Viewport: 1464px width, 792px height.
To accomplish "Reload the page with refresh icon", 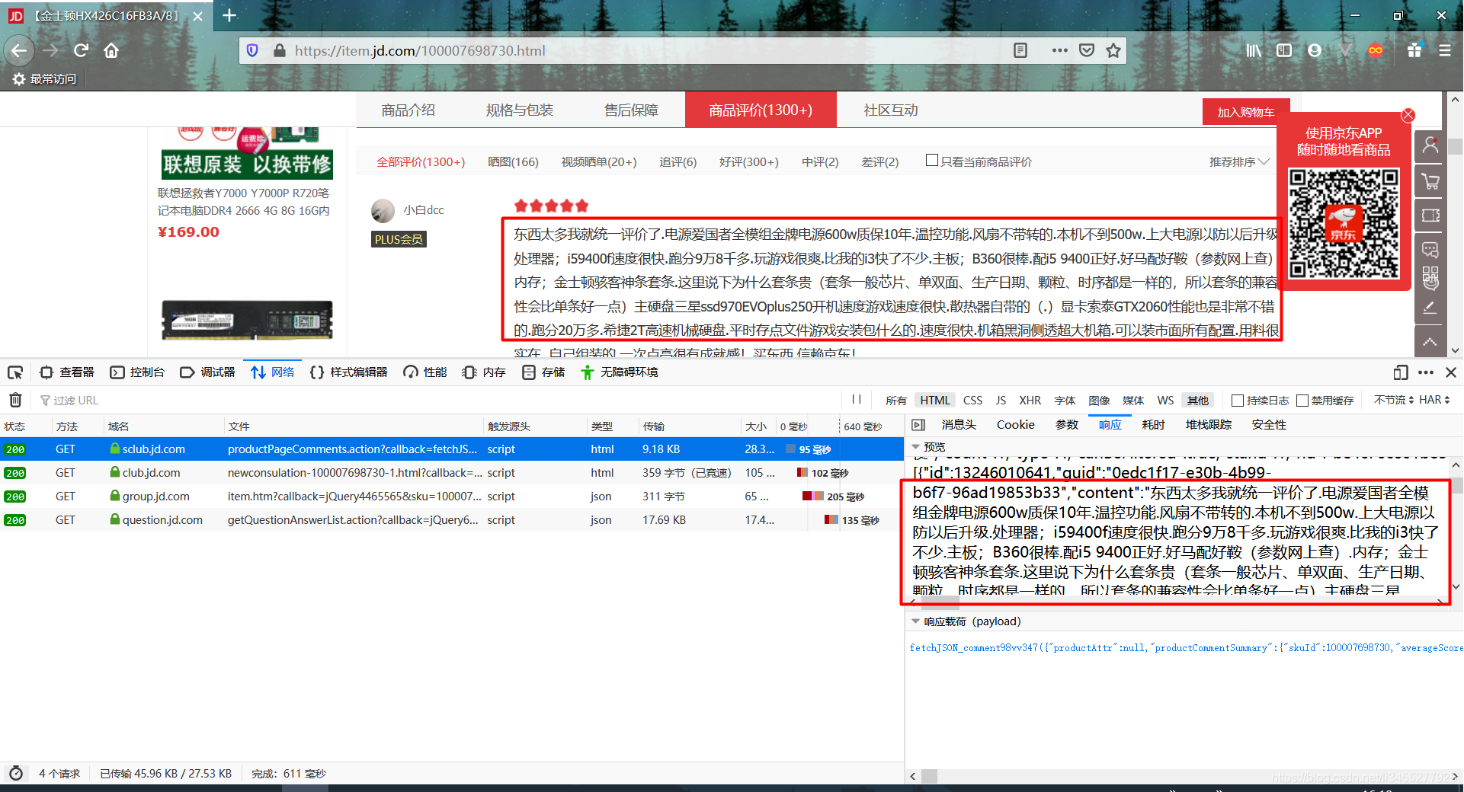I will 82,50.
